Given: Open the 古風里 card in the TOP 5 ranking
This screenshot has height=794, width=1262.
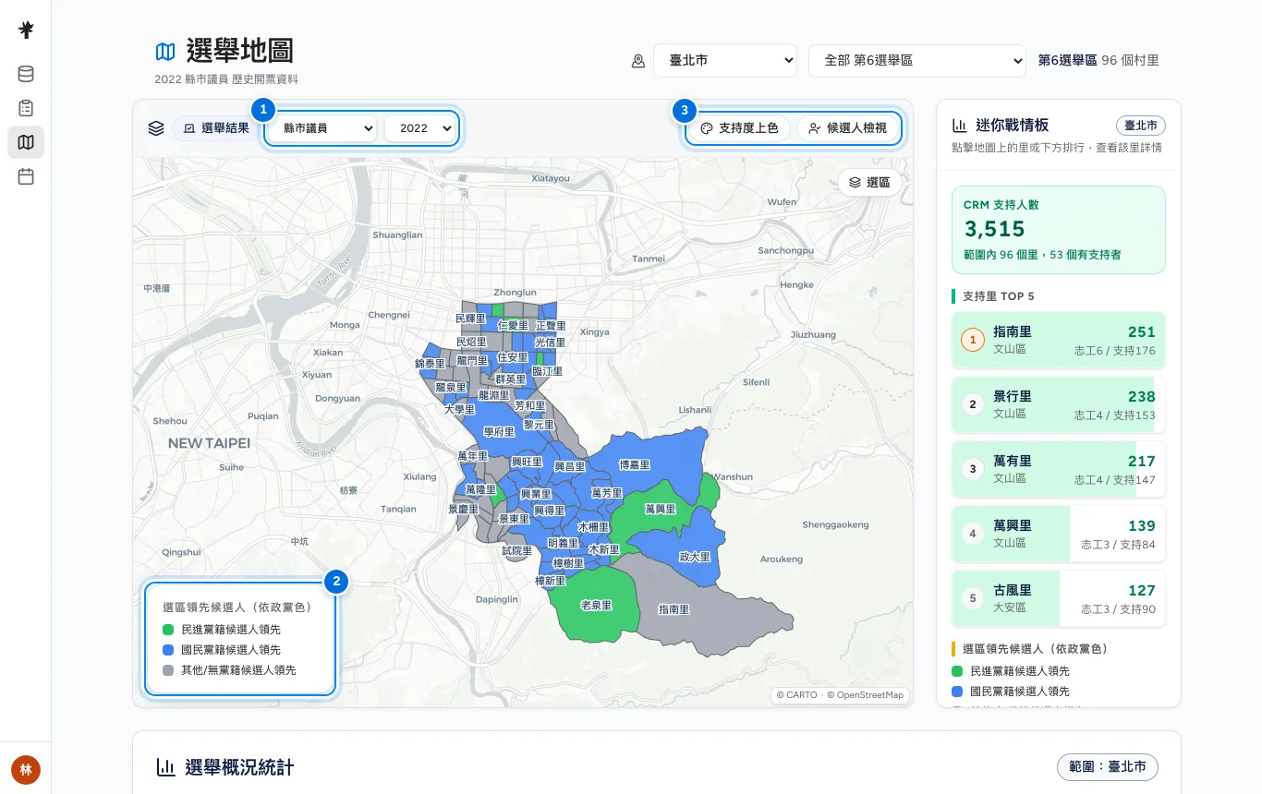Looking at the screenshot, I should [x=1059, y=598].
